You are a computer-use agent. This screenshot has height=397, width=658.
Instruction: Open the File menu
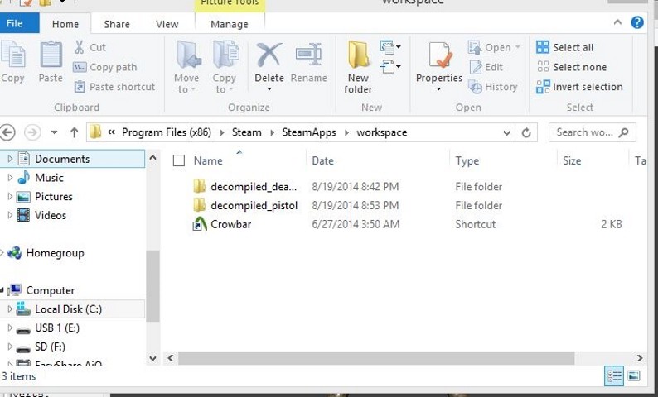[19, 23]
